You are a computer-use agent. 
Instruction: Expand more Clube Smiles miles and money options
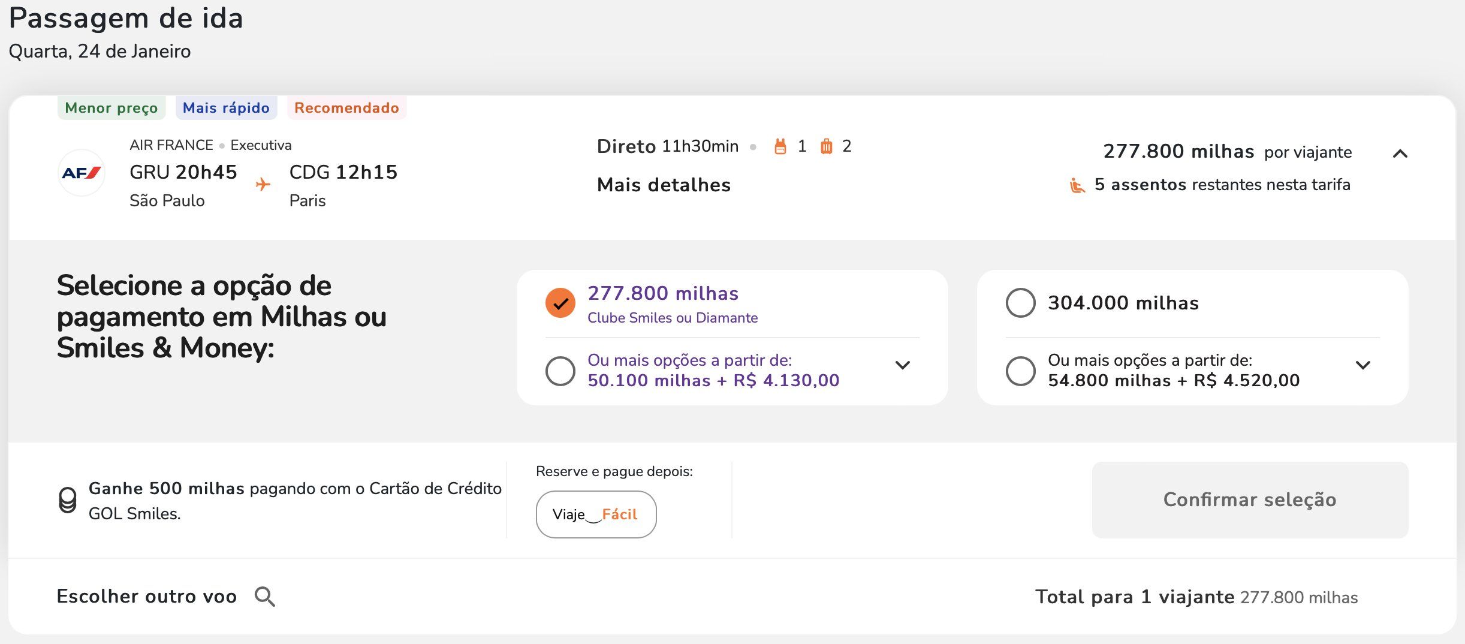(903, 365)
